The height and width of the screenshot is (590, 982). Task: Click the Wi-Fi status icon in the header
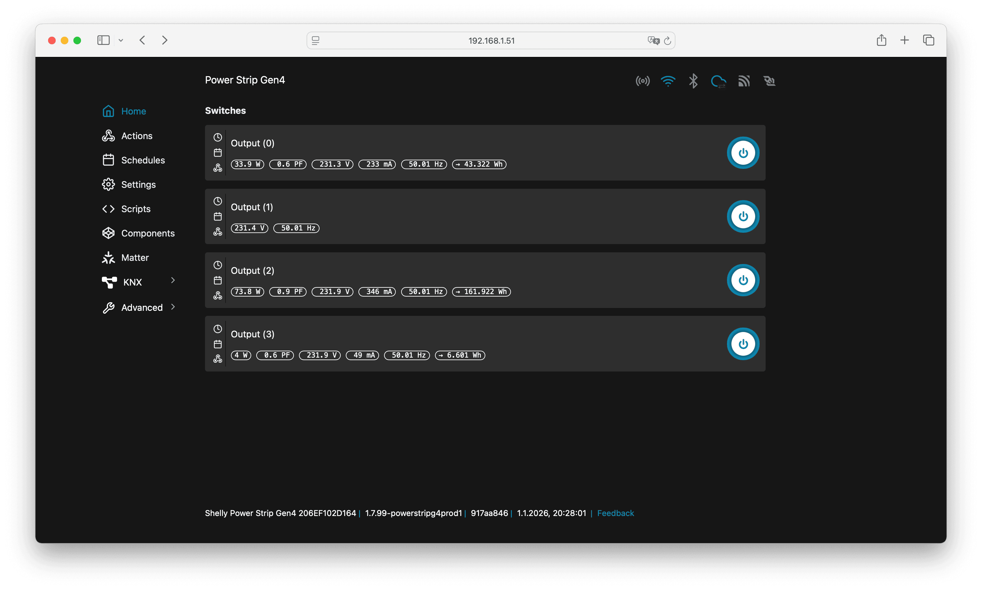tap(668, 81)
